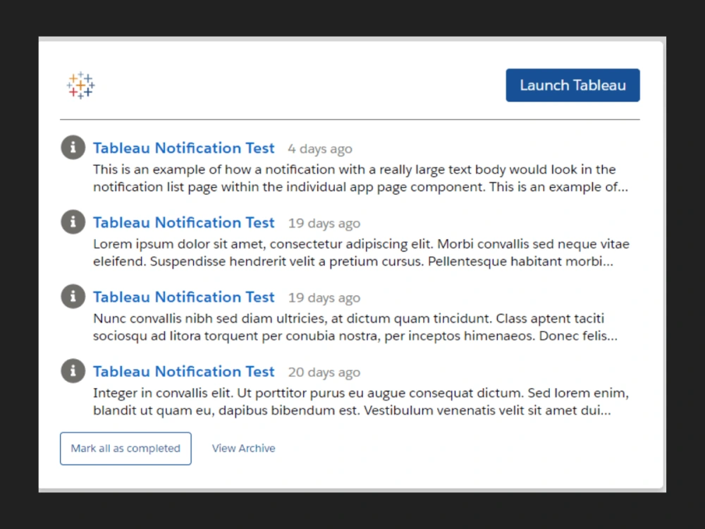Open Tableau Notification Test above Nunc convallis text
Viewport: 705px width, 529px height.
183,298
